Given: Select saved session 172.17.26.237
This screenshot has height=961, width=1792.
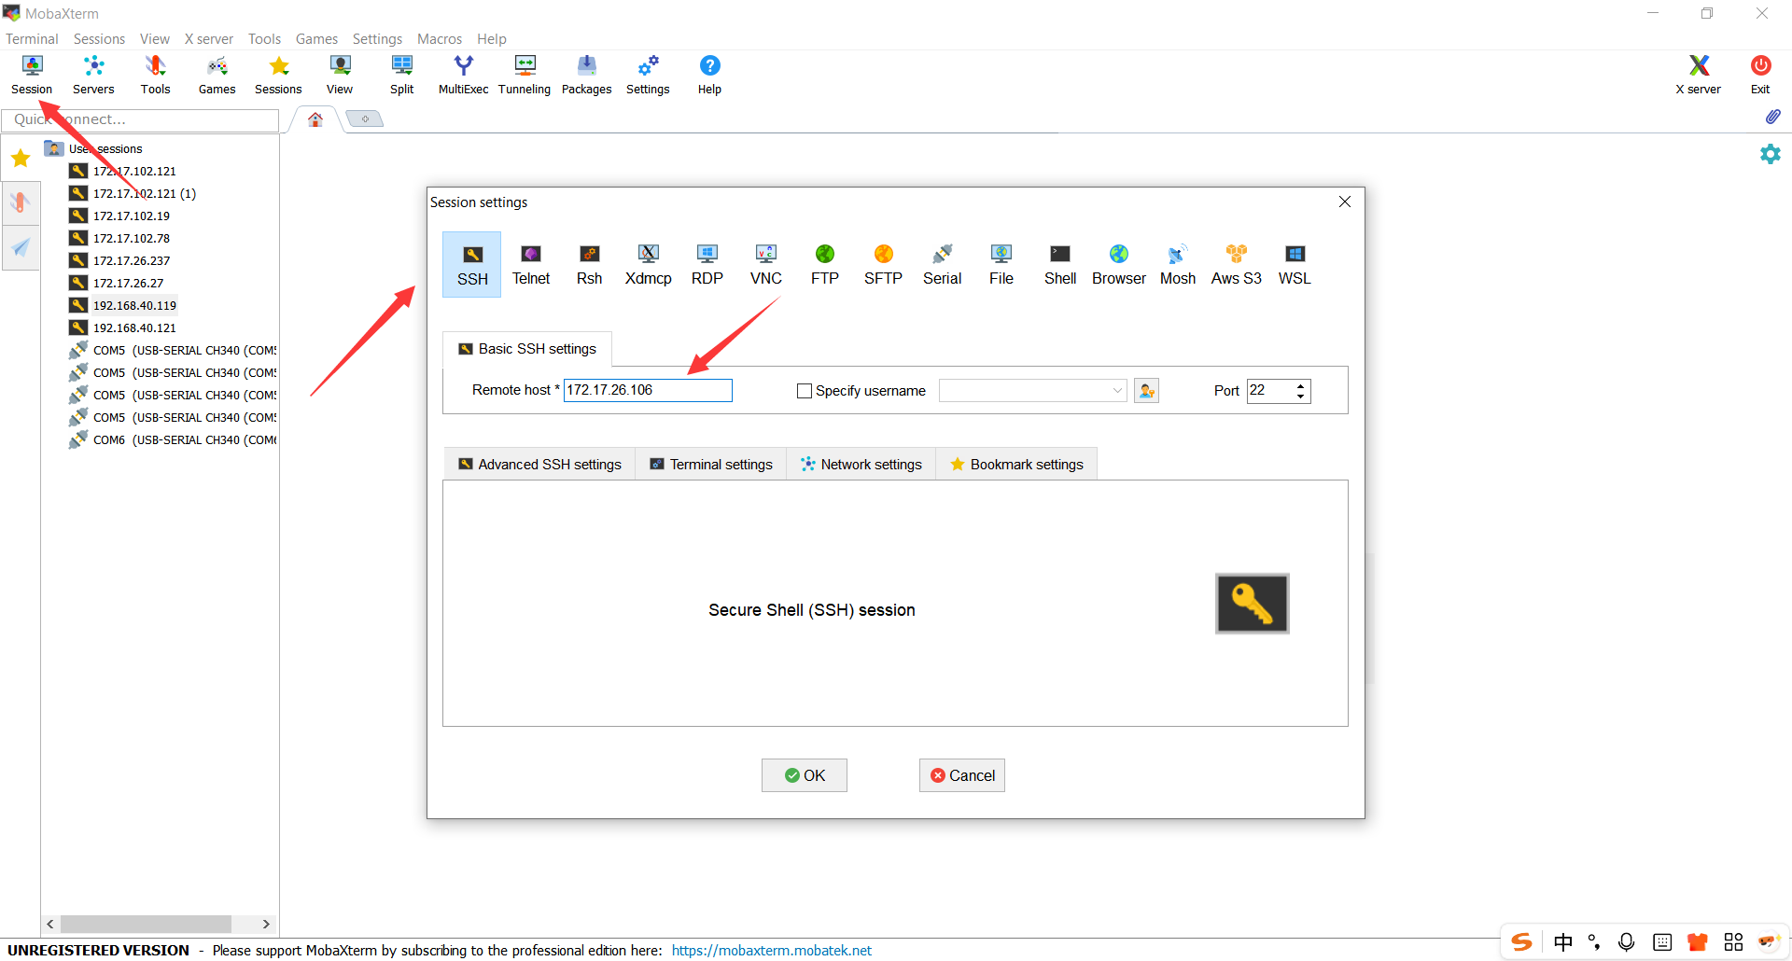Looking at the screenshot, I should click(x=132, y=260).
